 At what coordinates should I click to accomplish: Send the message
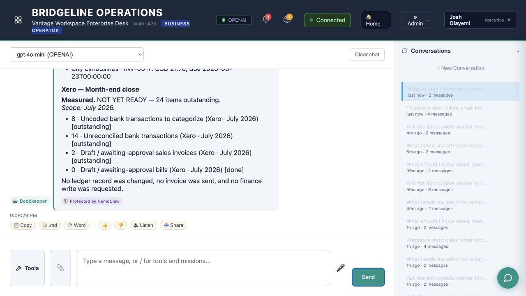pyautogui.click(x=368, y=277)
